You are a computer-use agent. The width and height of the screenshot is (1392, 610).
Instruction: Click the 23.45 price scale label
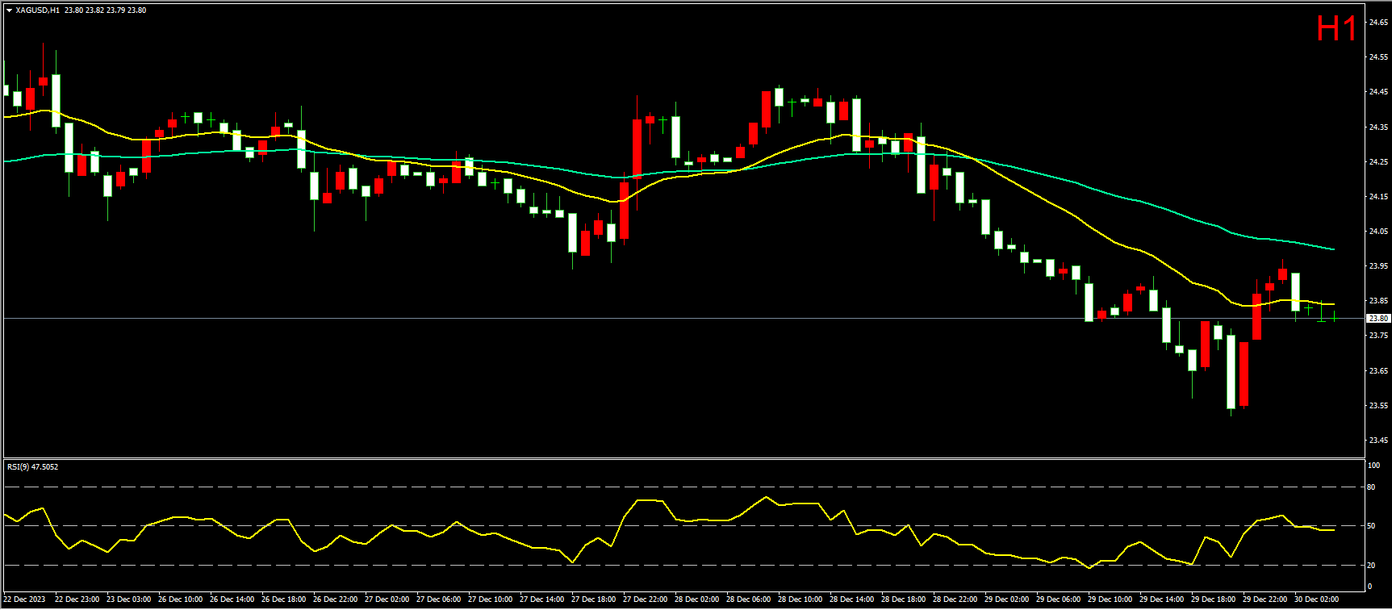pyautogui.click(x=1377, y=441)
